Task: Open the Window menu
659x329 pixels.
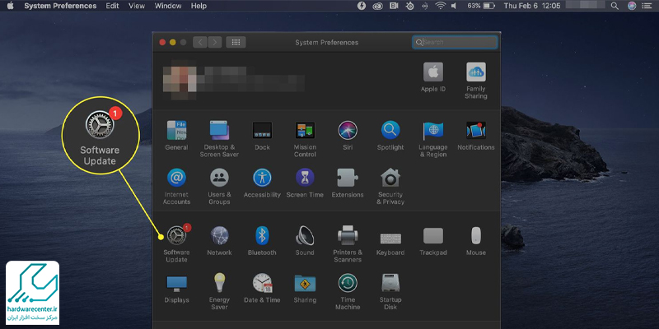Action: pyautogui.click(x=168, y=6)
